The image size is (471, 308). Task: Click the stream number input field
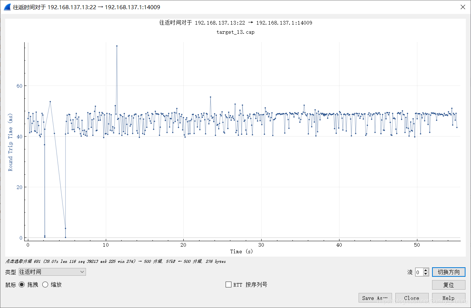pyautogui.click(x=419, y=272)
